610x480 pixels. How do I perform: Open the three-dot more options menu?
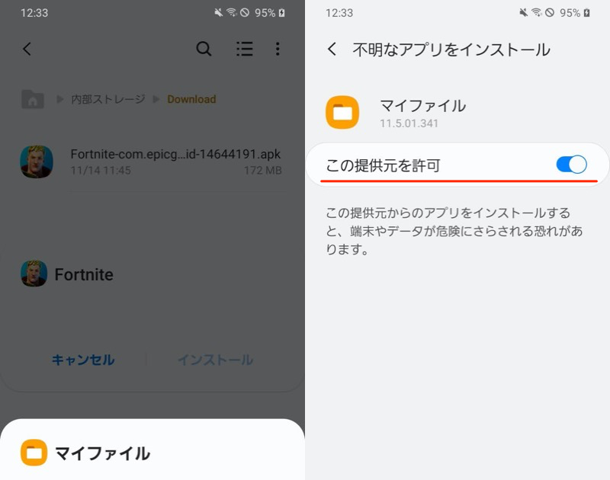tap(278, 49)
